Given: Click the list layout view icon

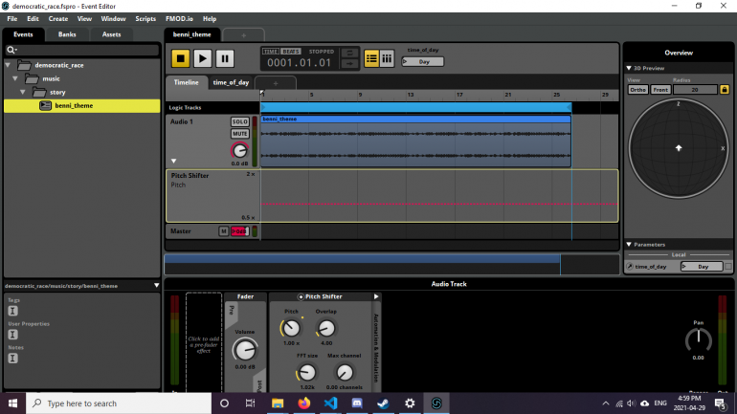Looking at the screenshot, I should [371, 58].
